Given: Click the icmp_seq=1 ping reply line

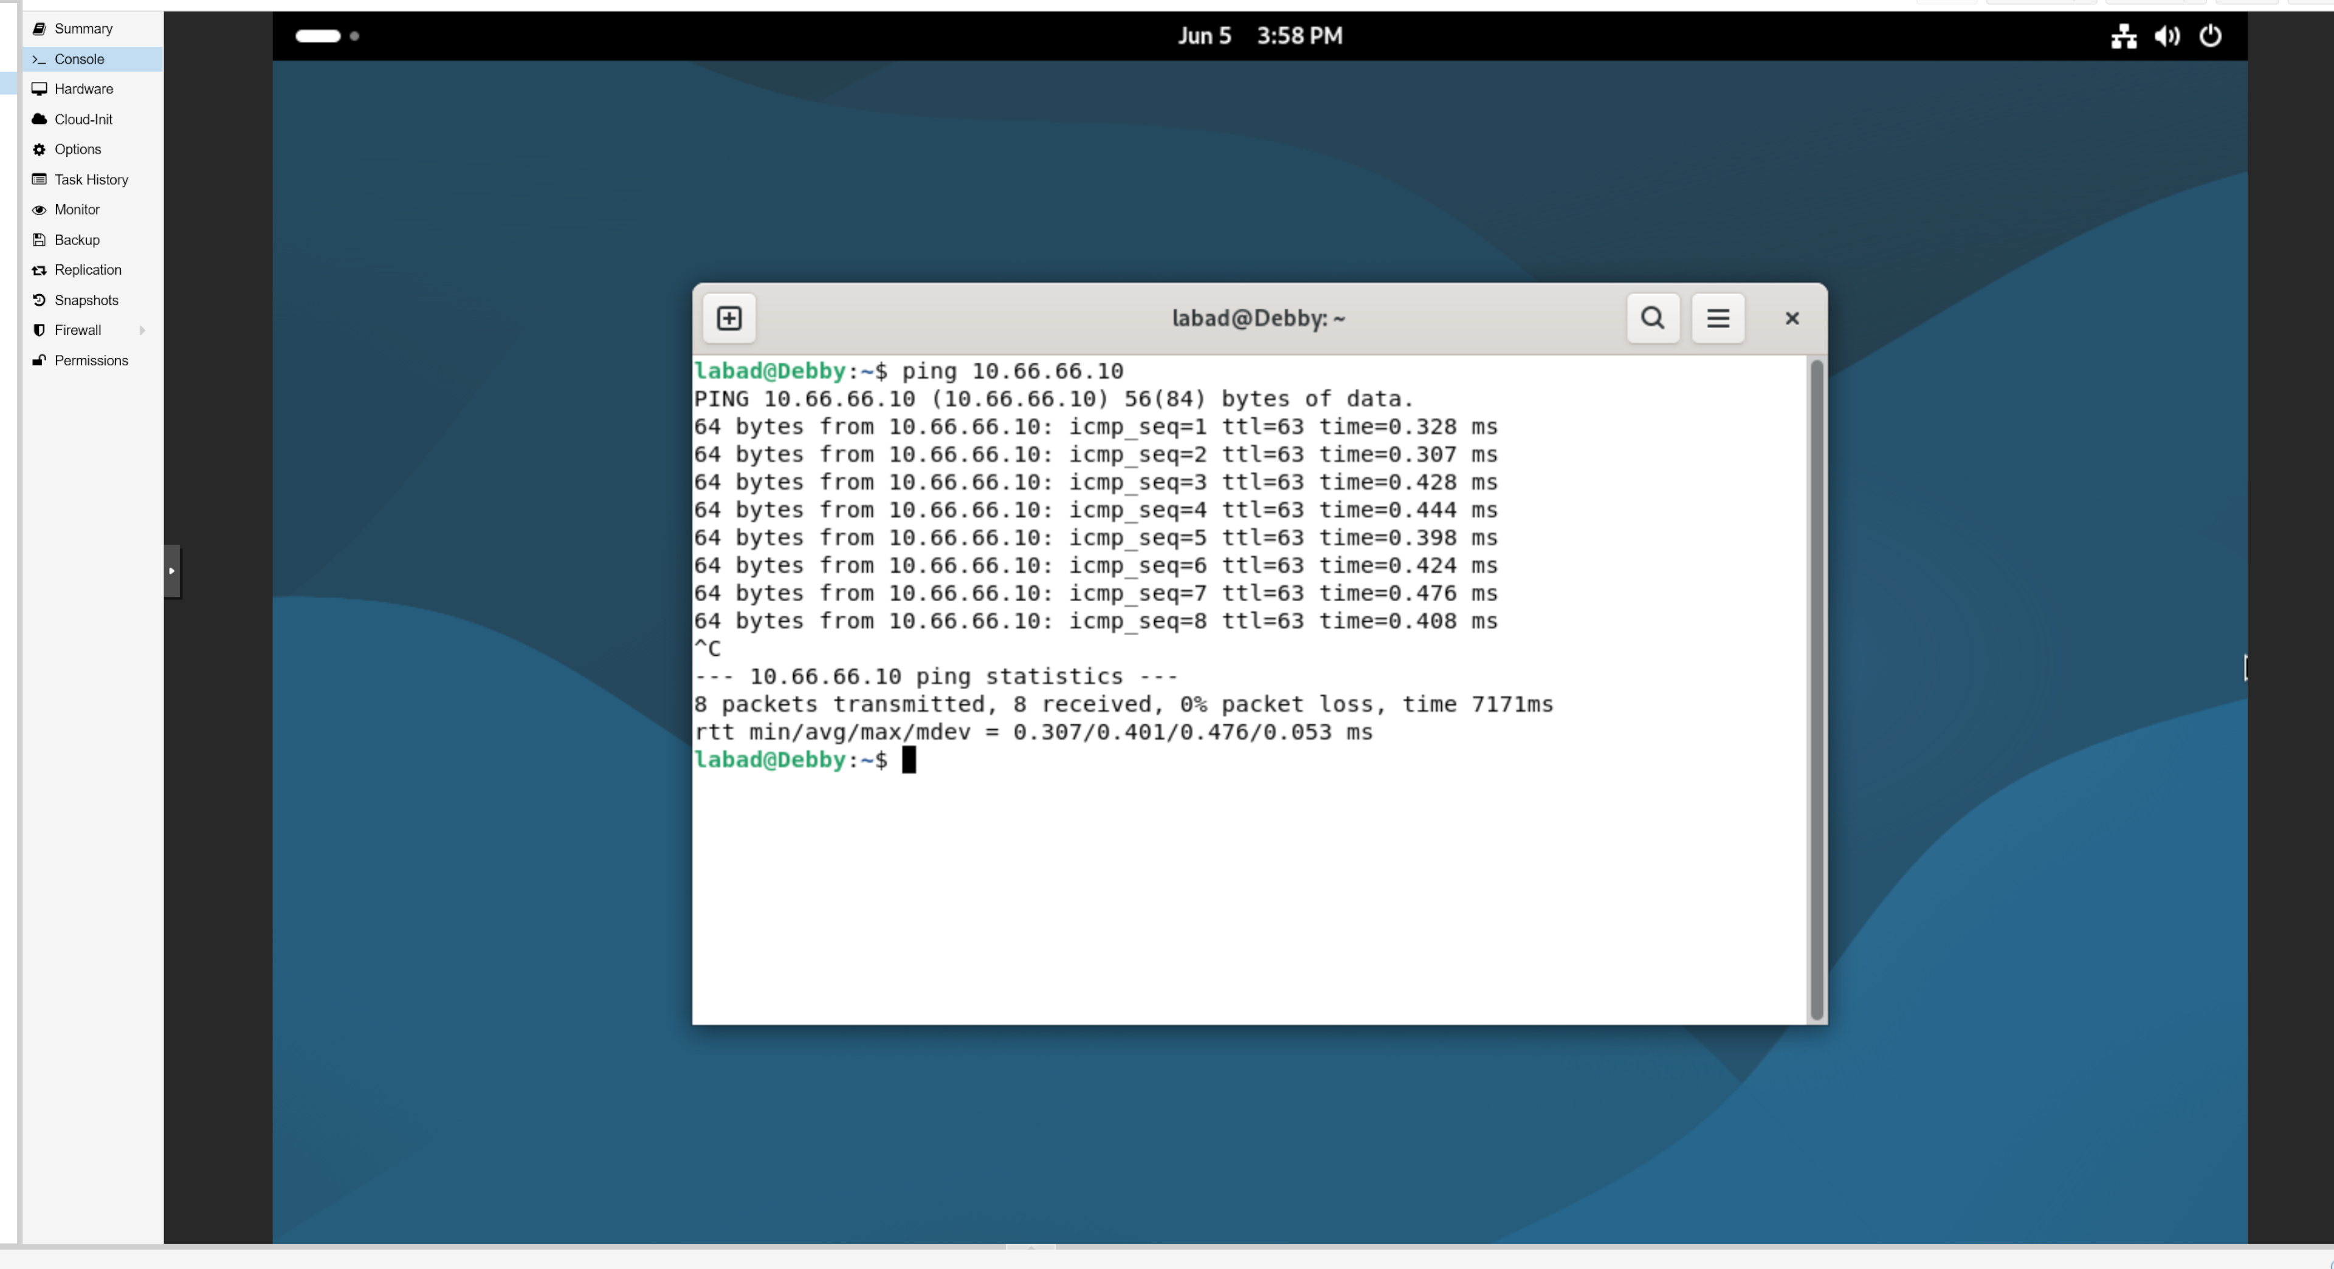Looking at the screenshot, I should click(x=1095, y=427).
